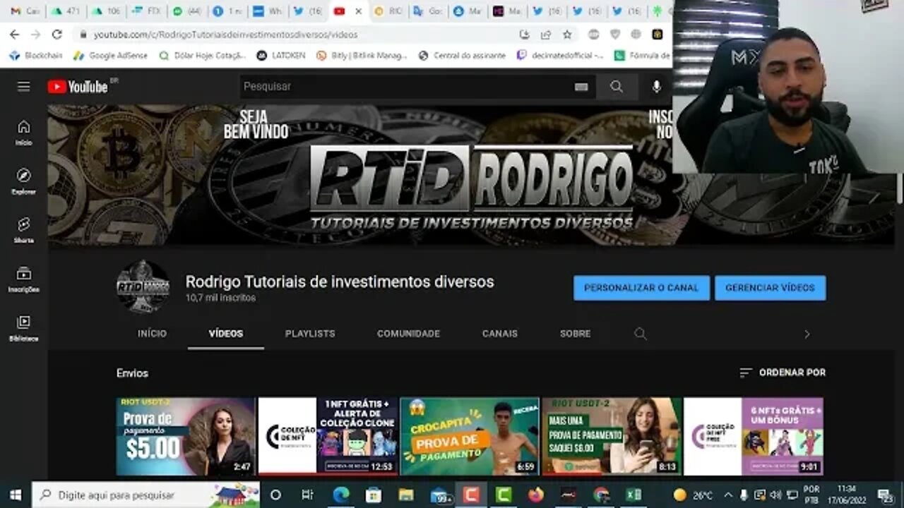Launch Microsoft Edge from the taskbar
The height and width of the screenshot is (508, 904).
pos(341,495)
